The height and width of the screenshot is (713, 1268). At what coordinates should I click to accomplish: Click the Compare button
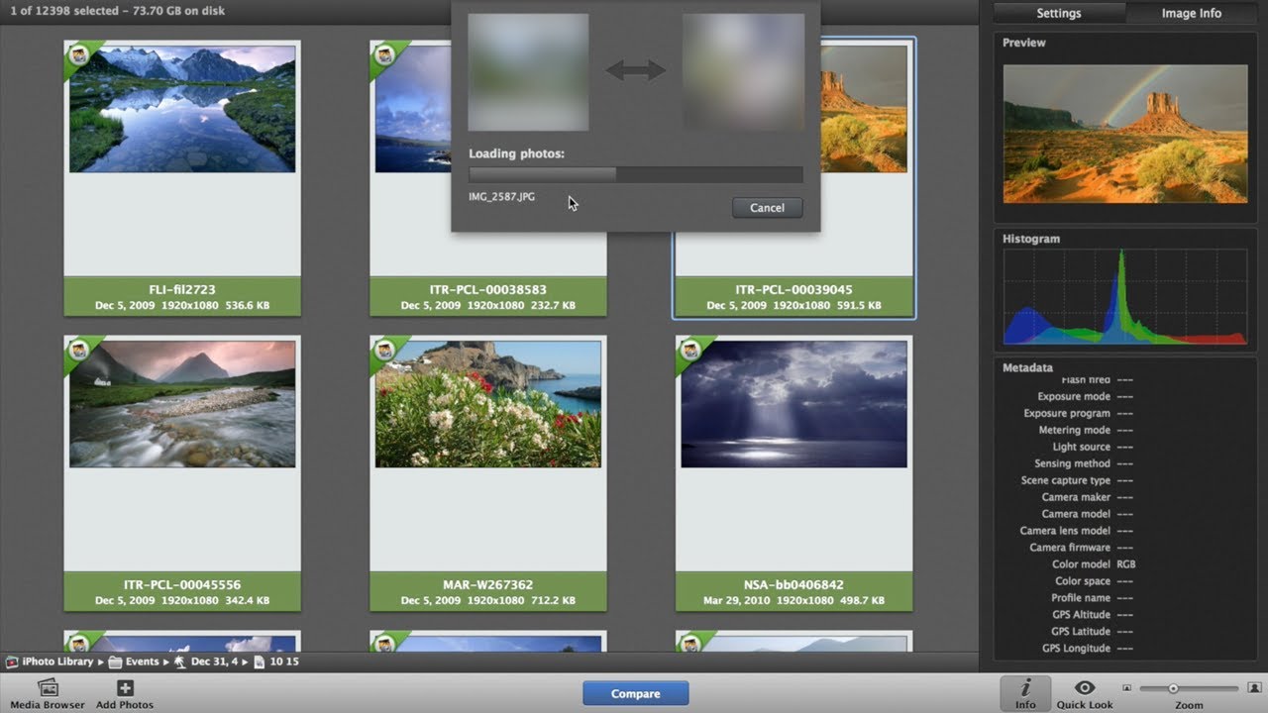tap(635, 693)
